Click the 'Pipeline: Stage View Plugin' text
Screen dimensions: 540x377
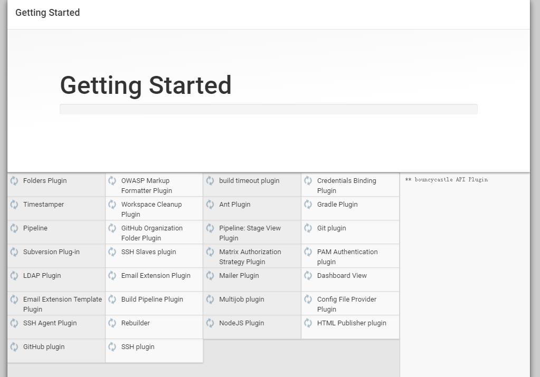pyautogui.click(x=250, y=233)
